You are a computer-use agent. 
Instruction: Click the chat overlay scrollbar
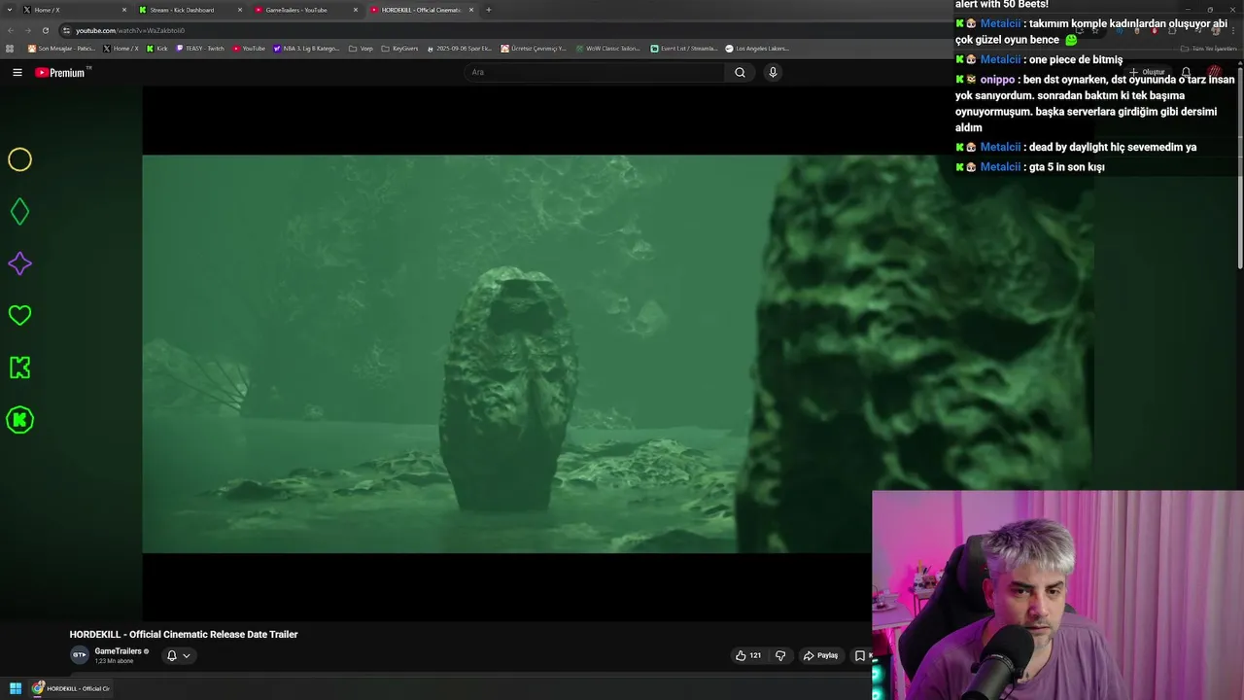(1239, 165)
